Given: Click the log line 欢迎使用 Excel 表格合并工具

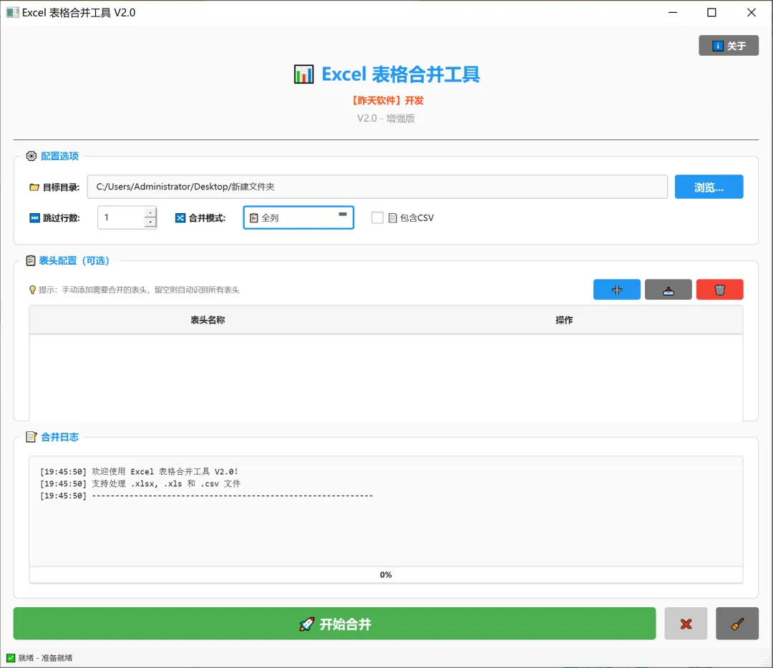Looking at the screenshot, I should point(139,471).
